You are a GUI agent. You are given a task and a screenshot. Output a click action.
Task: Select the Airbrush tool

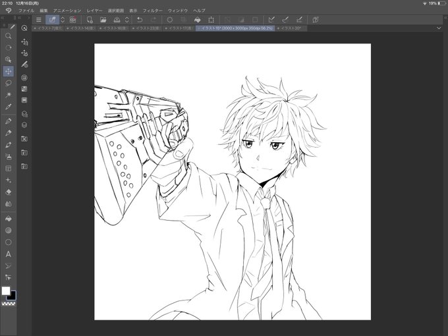tap(9, 157)
